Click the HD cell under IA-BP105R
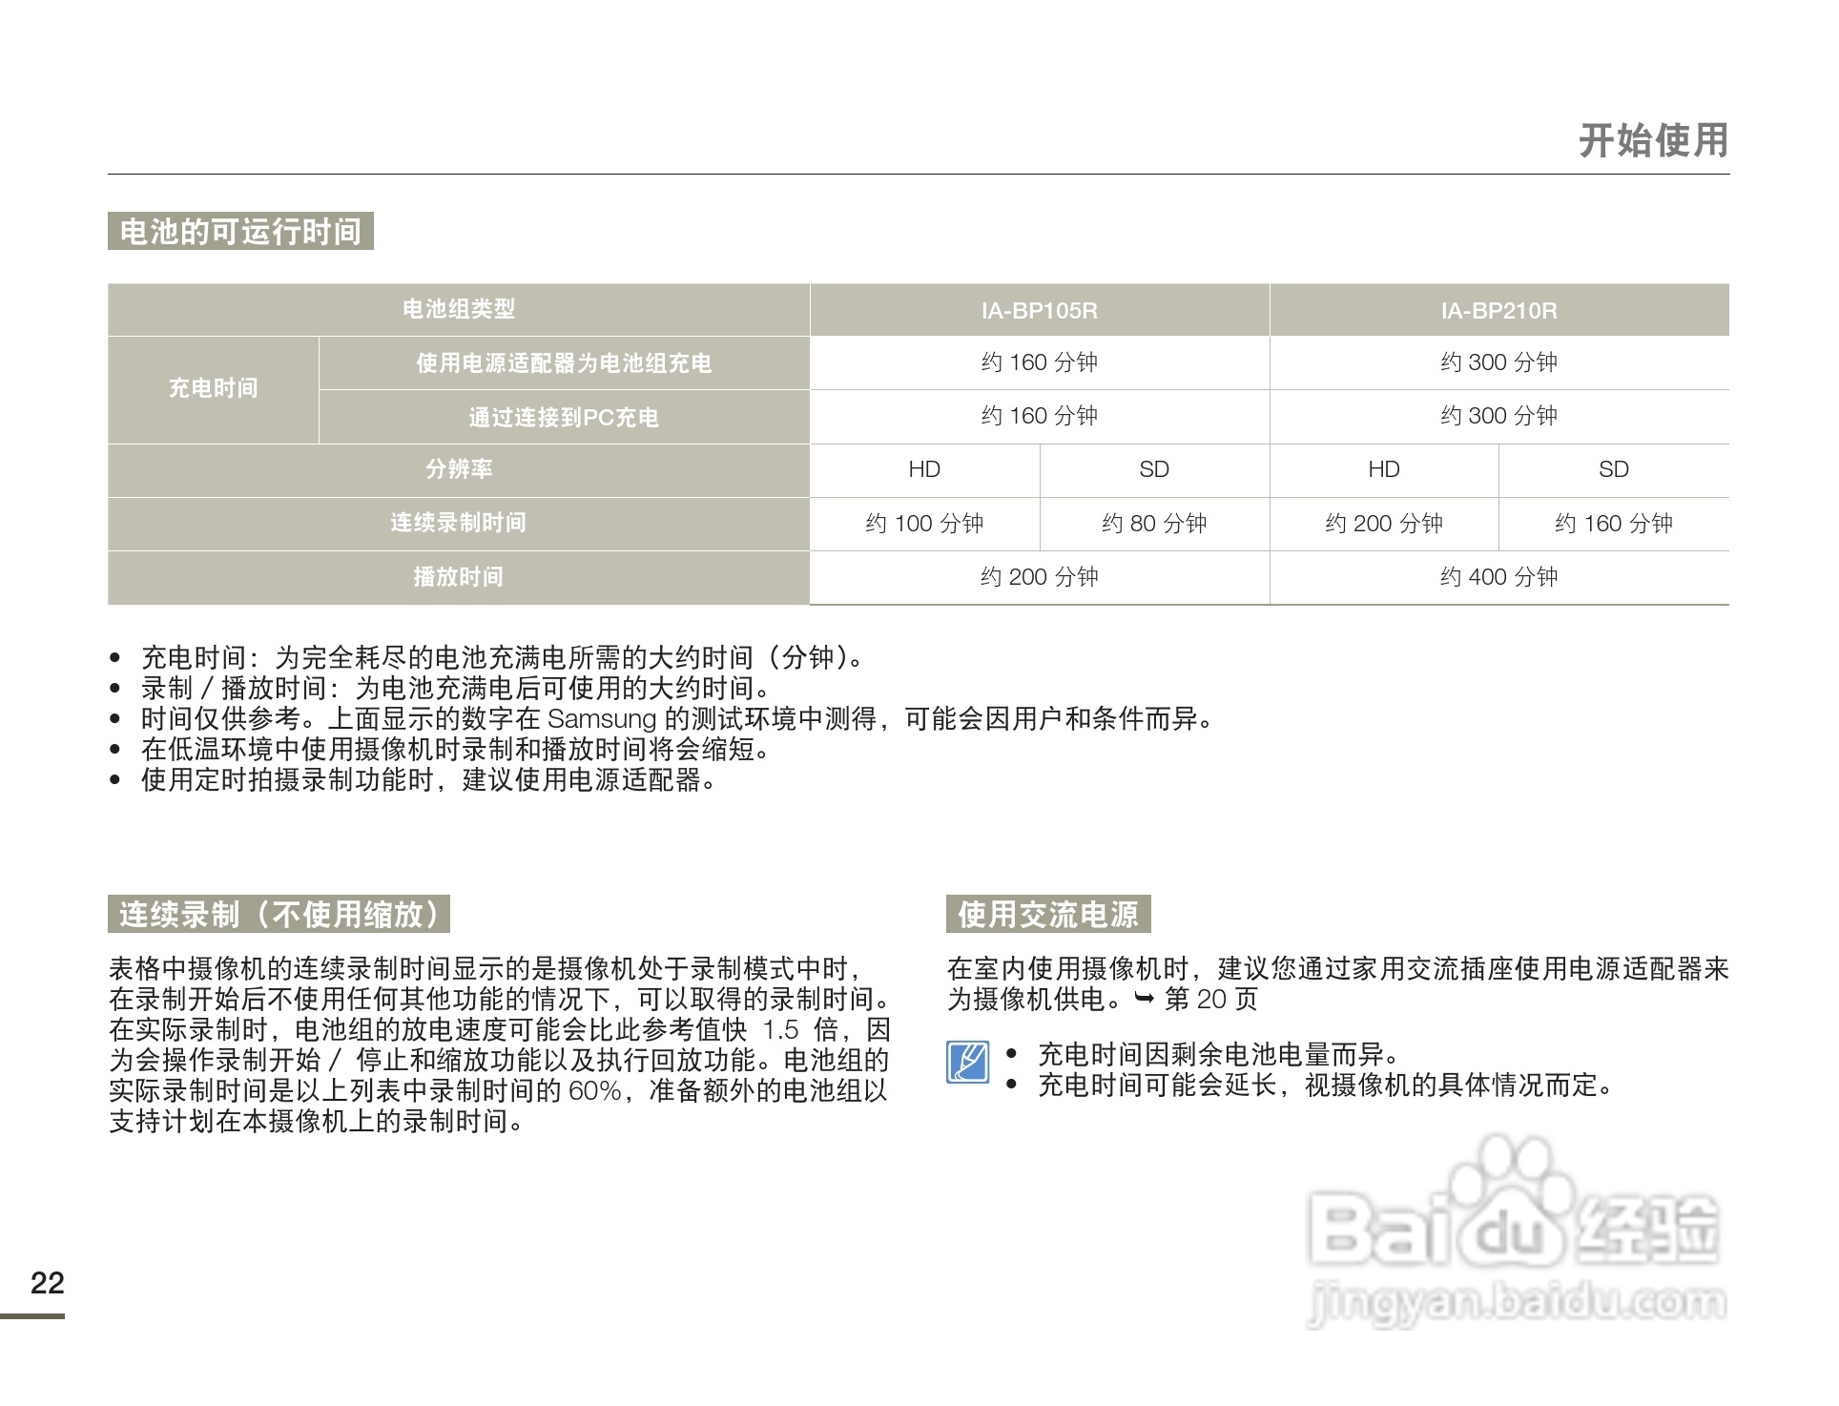The width and height of the screenshot is (1839, 1406). pyautogui.click(x=924, y=469)
